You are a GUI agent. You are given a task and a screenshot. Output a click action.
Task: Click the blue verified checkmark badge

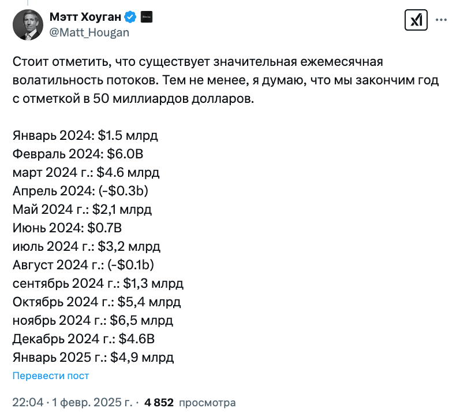pyautogui.click(x=130, y=17)
